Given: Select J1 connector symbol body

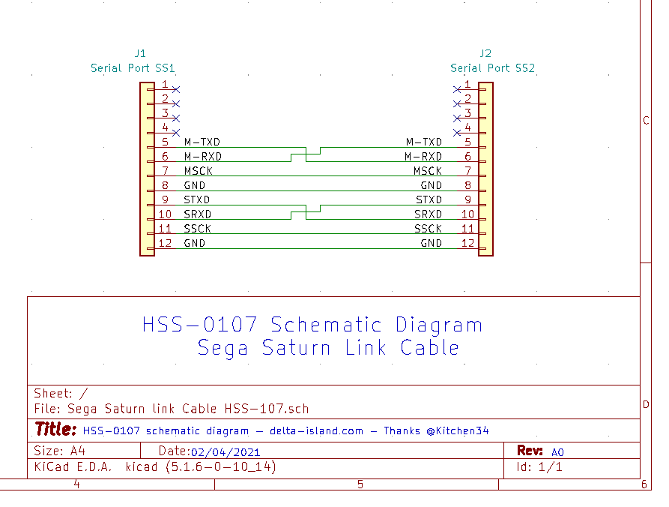Looking at the screenshot, I should pos(147,169).
